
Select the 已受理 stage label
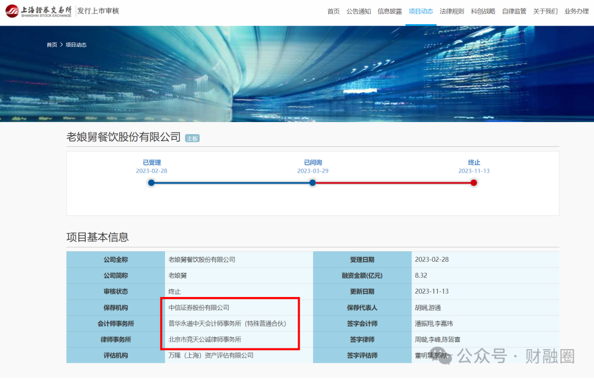(x=152, y=163)
